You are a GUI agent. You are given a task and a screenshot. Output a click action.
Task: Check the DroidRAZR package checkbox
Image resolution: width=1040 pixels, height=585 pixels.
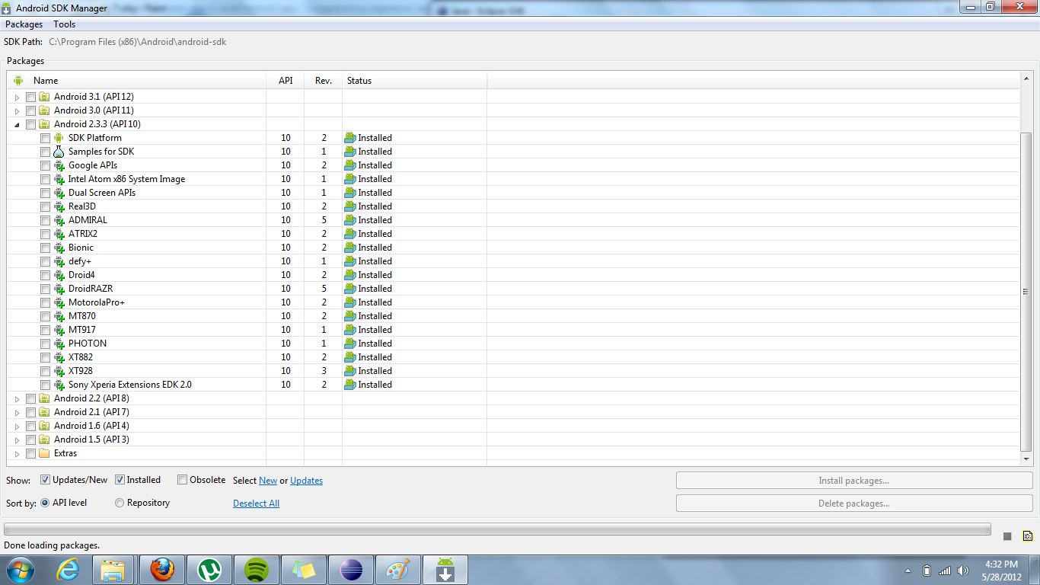pos(45,289)
